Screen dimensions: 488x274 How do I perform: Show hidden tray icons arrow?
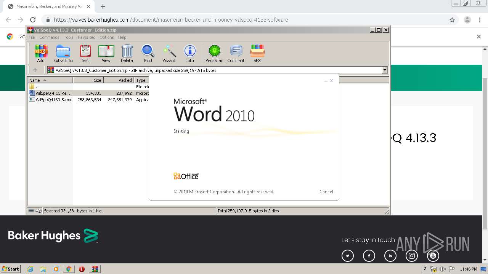pyautogui.click(x=425, y=269)
